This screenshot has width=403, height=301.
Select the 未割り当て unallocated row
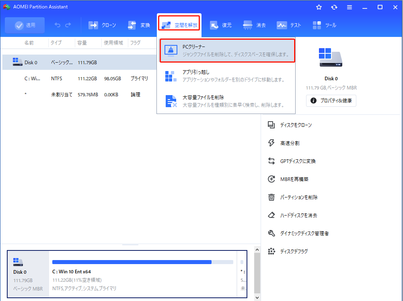79,95
